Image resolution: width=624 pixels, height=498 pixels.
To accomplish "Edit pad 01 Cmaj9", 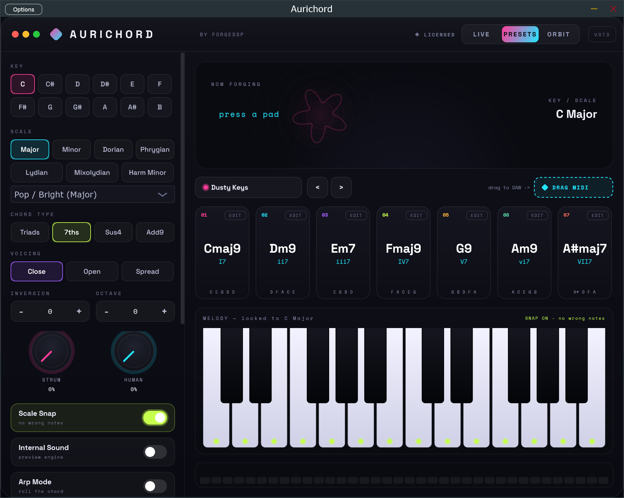I will [235, 215].
